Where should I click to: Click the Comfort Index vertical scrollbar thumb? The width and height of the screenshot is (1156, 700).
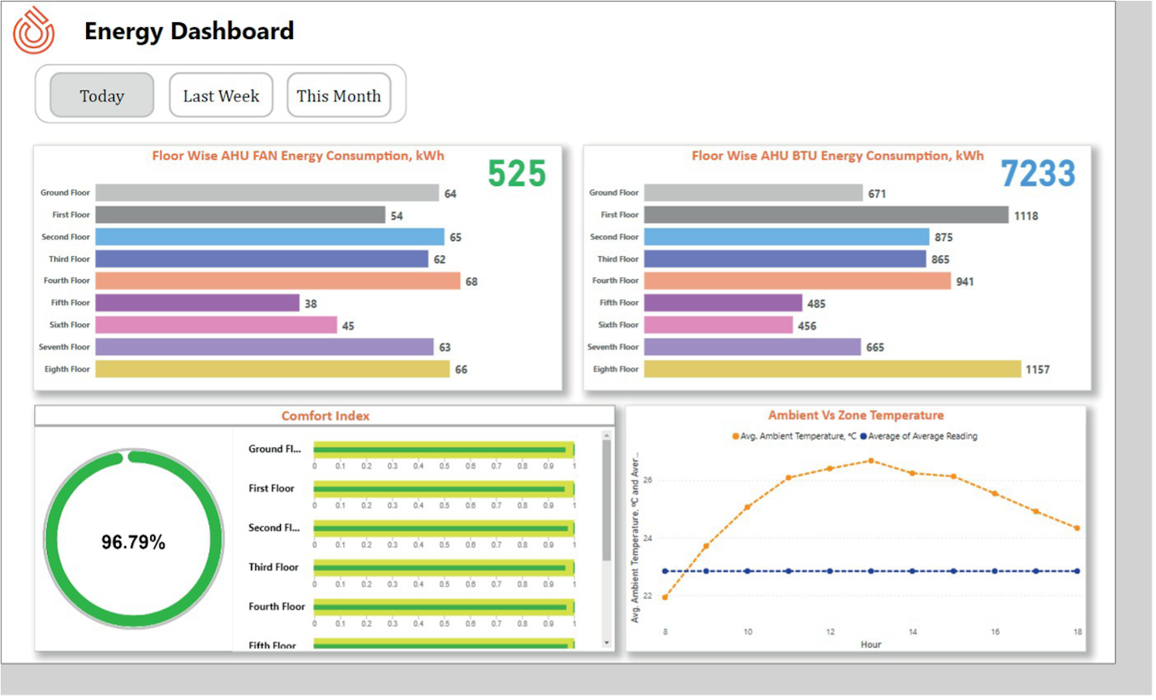coord(606,501)
